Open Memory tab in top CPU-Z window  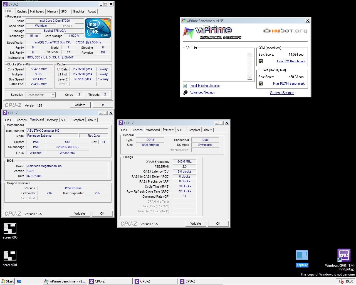click(53, 11)
